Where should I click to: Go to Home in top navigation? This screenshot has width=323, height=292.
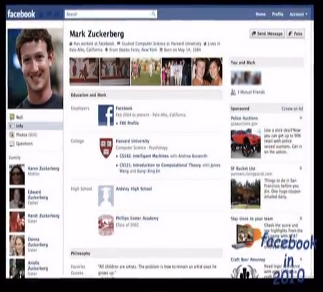coord(261,15)
